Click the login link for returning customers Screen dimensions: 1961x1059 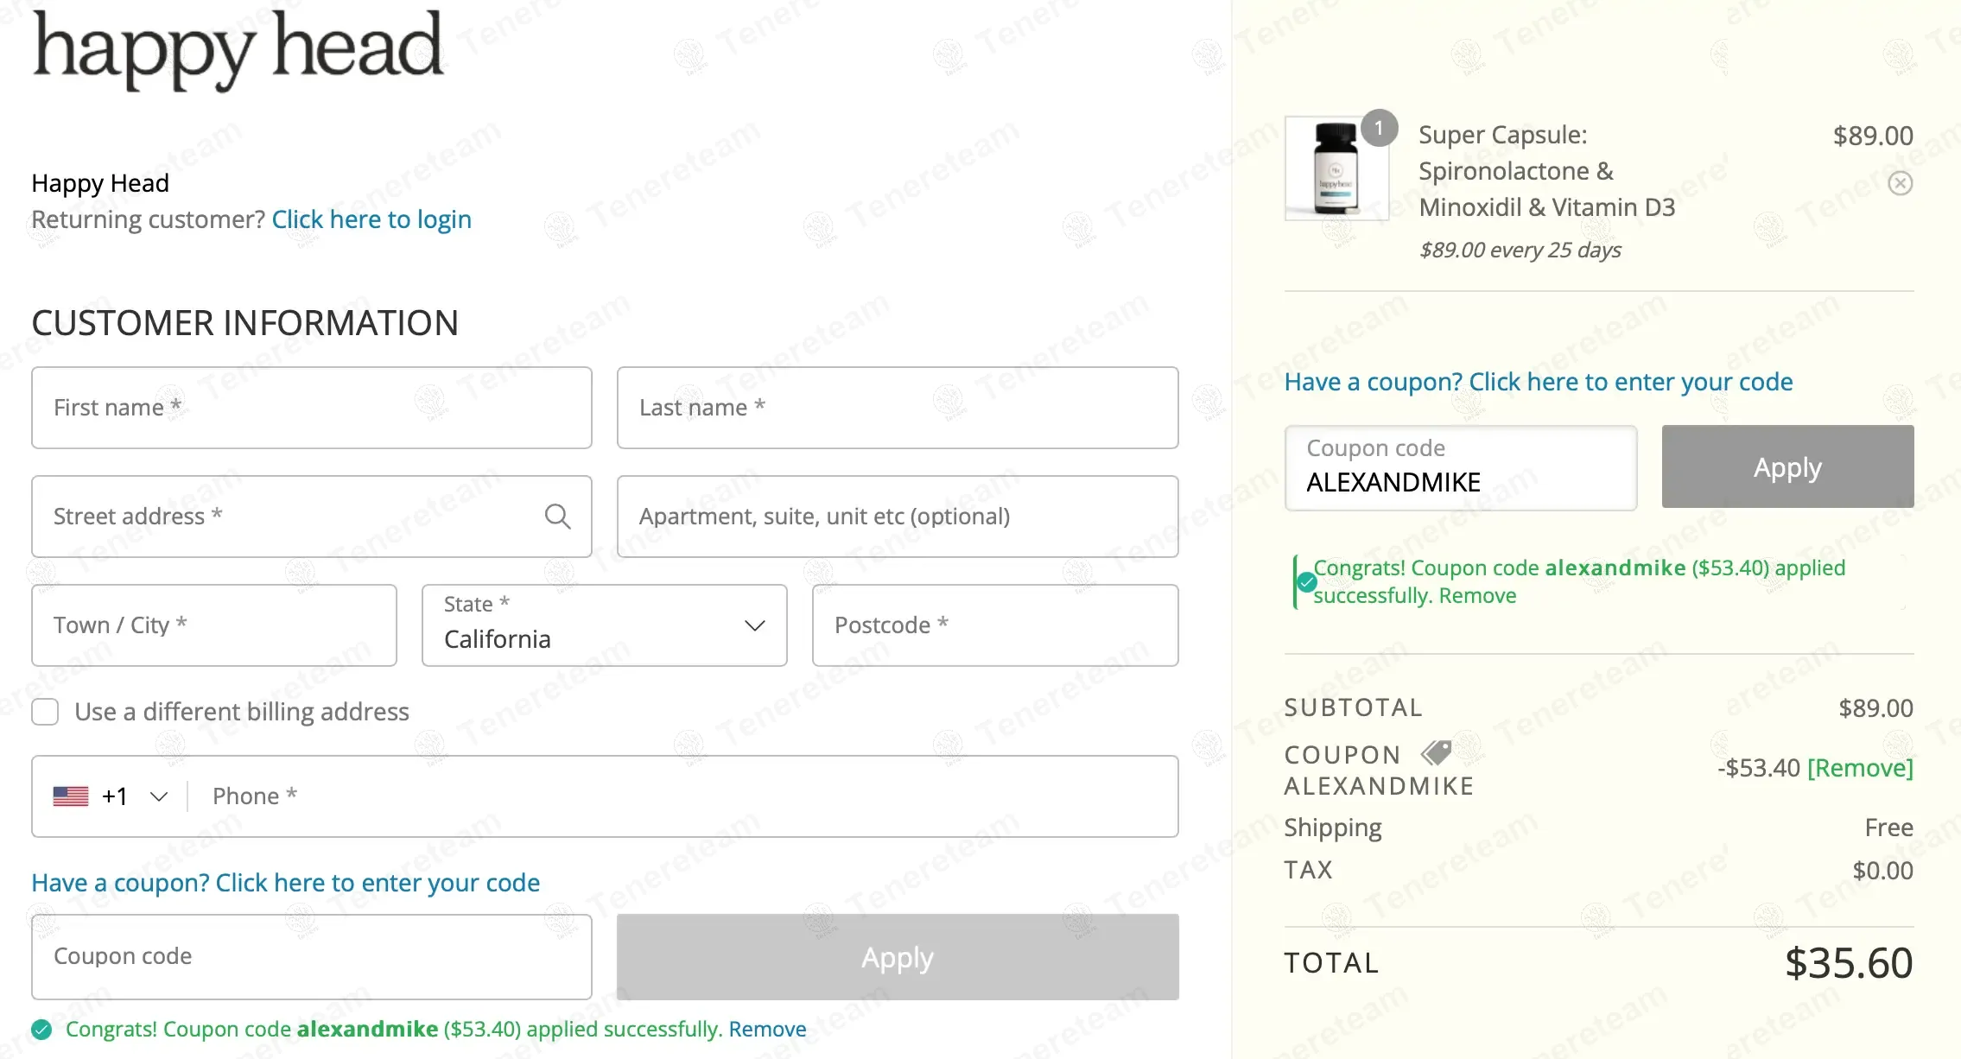point(371,219)
